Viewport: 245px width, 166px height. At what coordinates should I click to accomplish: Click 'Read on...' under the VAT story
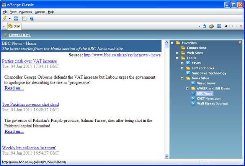pyautogui.click(x=14, y=88)
